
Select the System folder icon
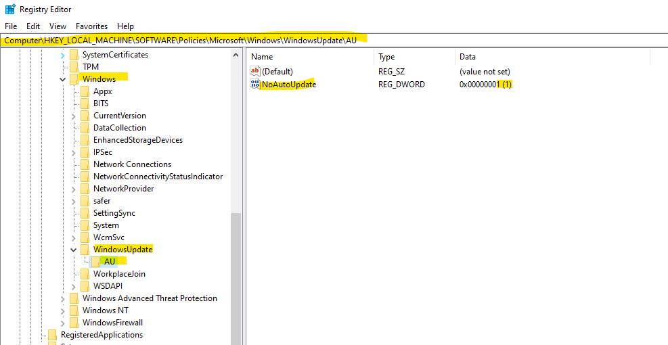click(85, 225)
